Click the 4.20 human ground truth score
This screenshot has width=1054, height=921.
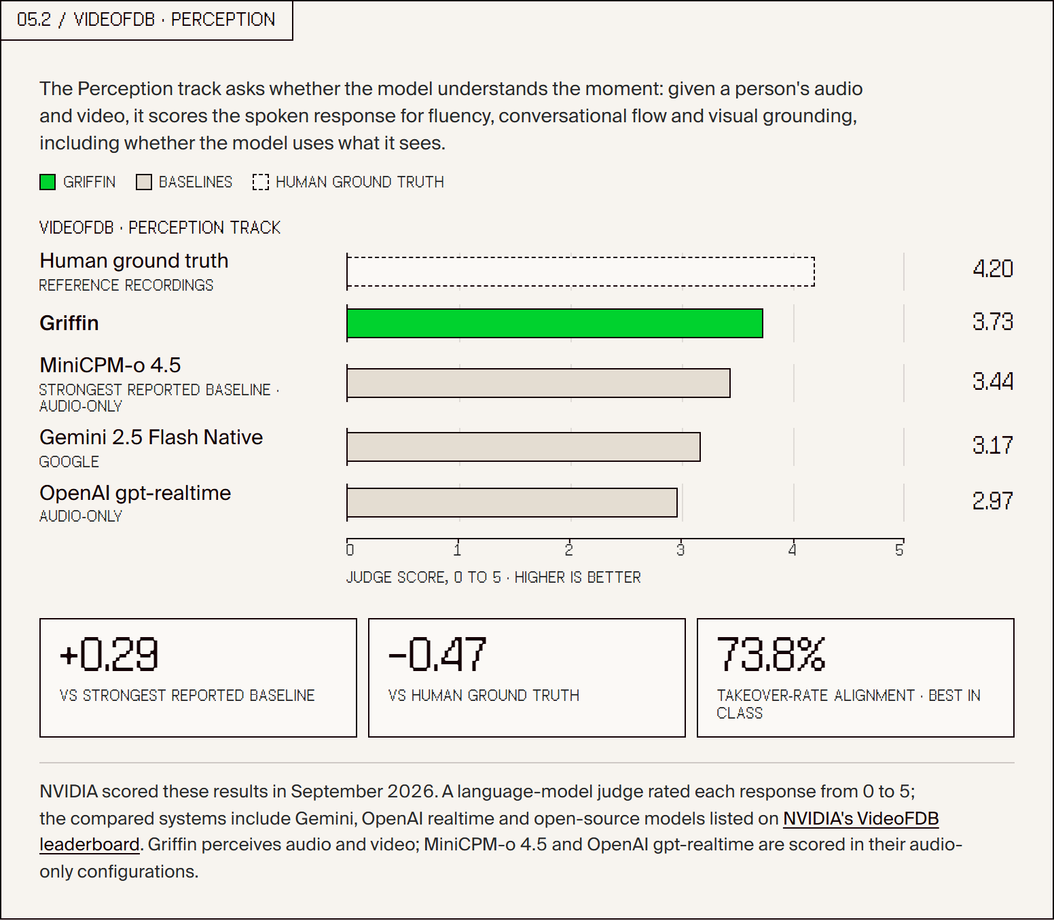992,269
